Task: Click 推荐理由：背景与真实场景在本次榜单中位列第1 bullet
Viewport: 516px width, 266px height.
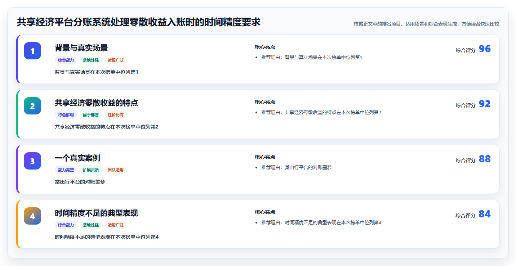Action: pos(312,57)
